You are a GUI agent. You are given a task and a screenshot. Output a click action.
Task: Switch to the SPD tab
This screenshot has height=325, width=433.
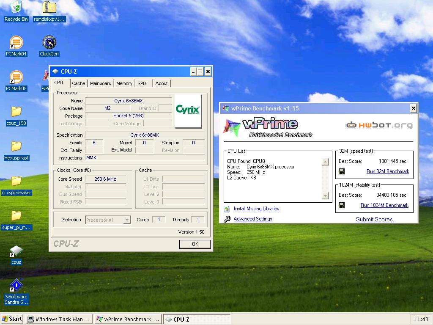tap(142, 83)
